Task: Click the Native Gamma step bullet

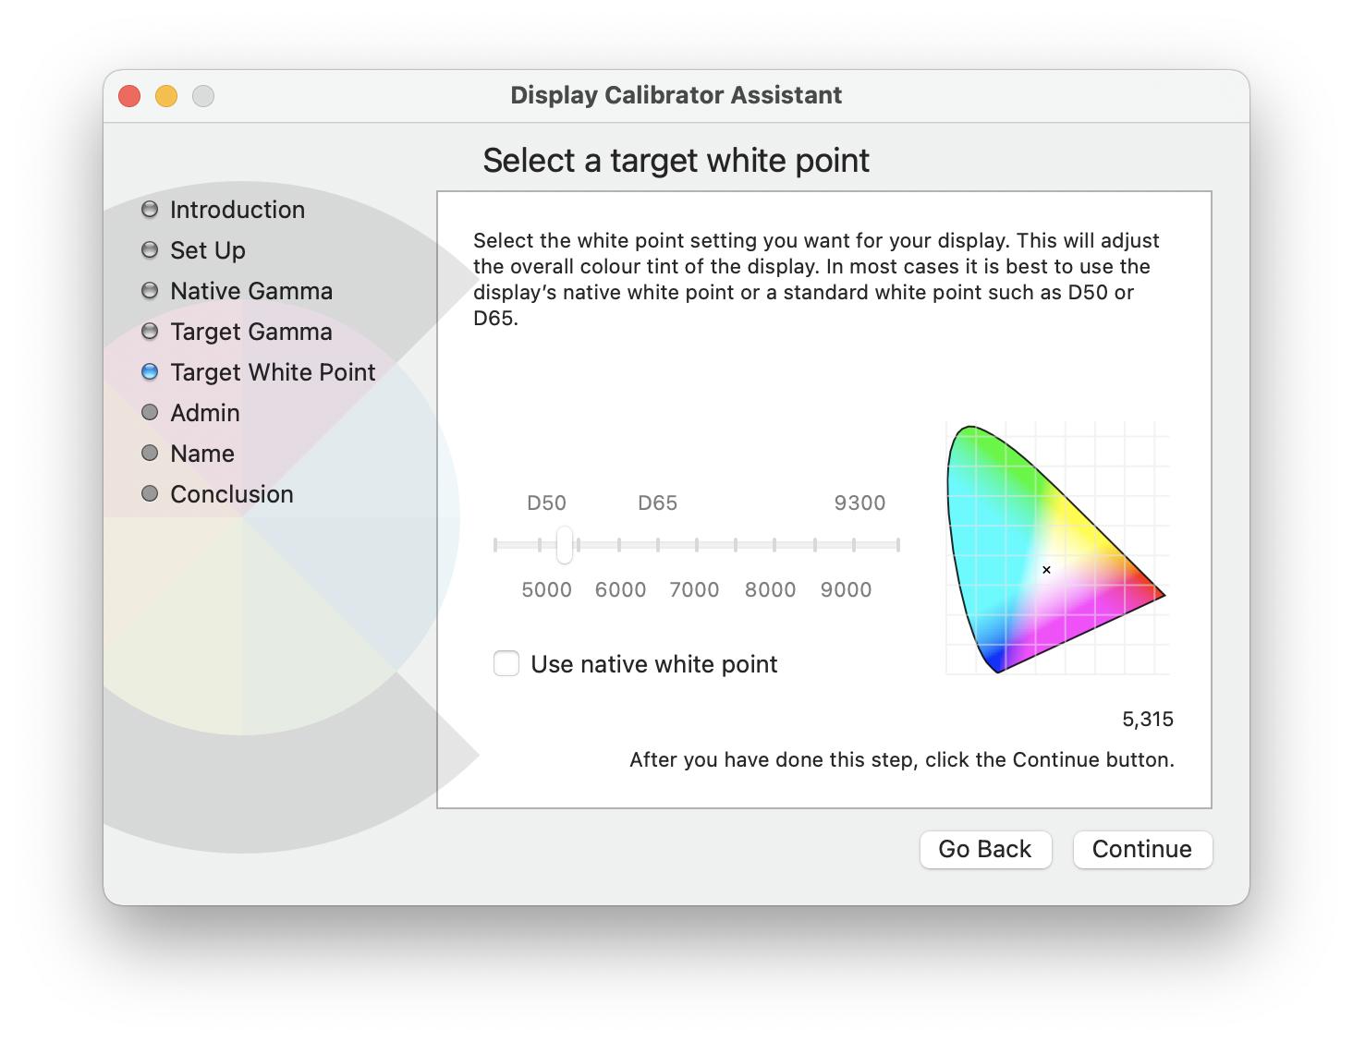Action: (150, 291)
